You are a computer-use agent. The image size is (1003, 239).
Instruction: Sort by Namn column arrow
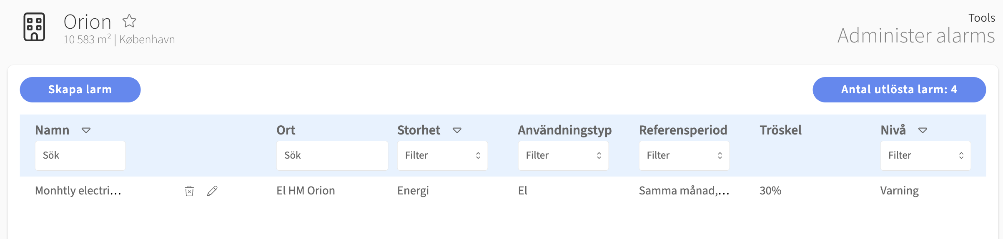tap(86, 130)
